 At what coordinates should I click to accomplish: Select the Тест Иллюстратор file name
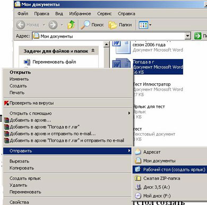[x=152, y=84]
